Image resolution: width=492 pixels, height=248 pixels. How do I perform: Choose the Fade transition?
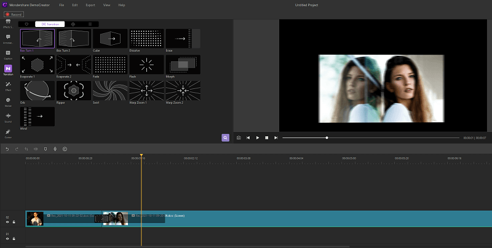coord(110,65)
